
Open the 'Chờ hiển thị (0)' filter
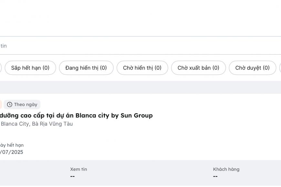142,68
